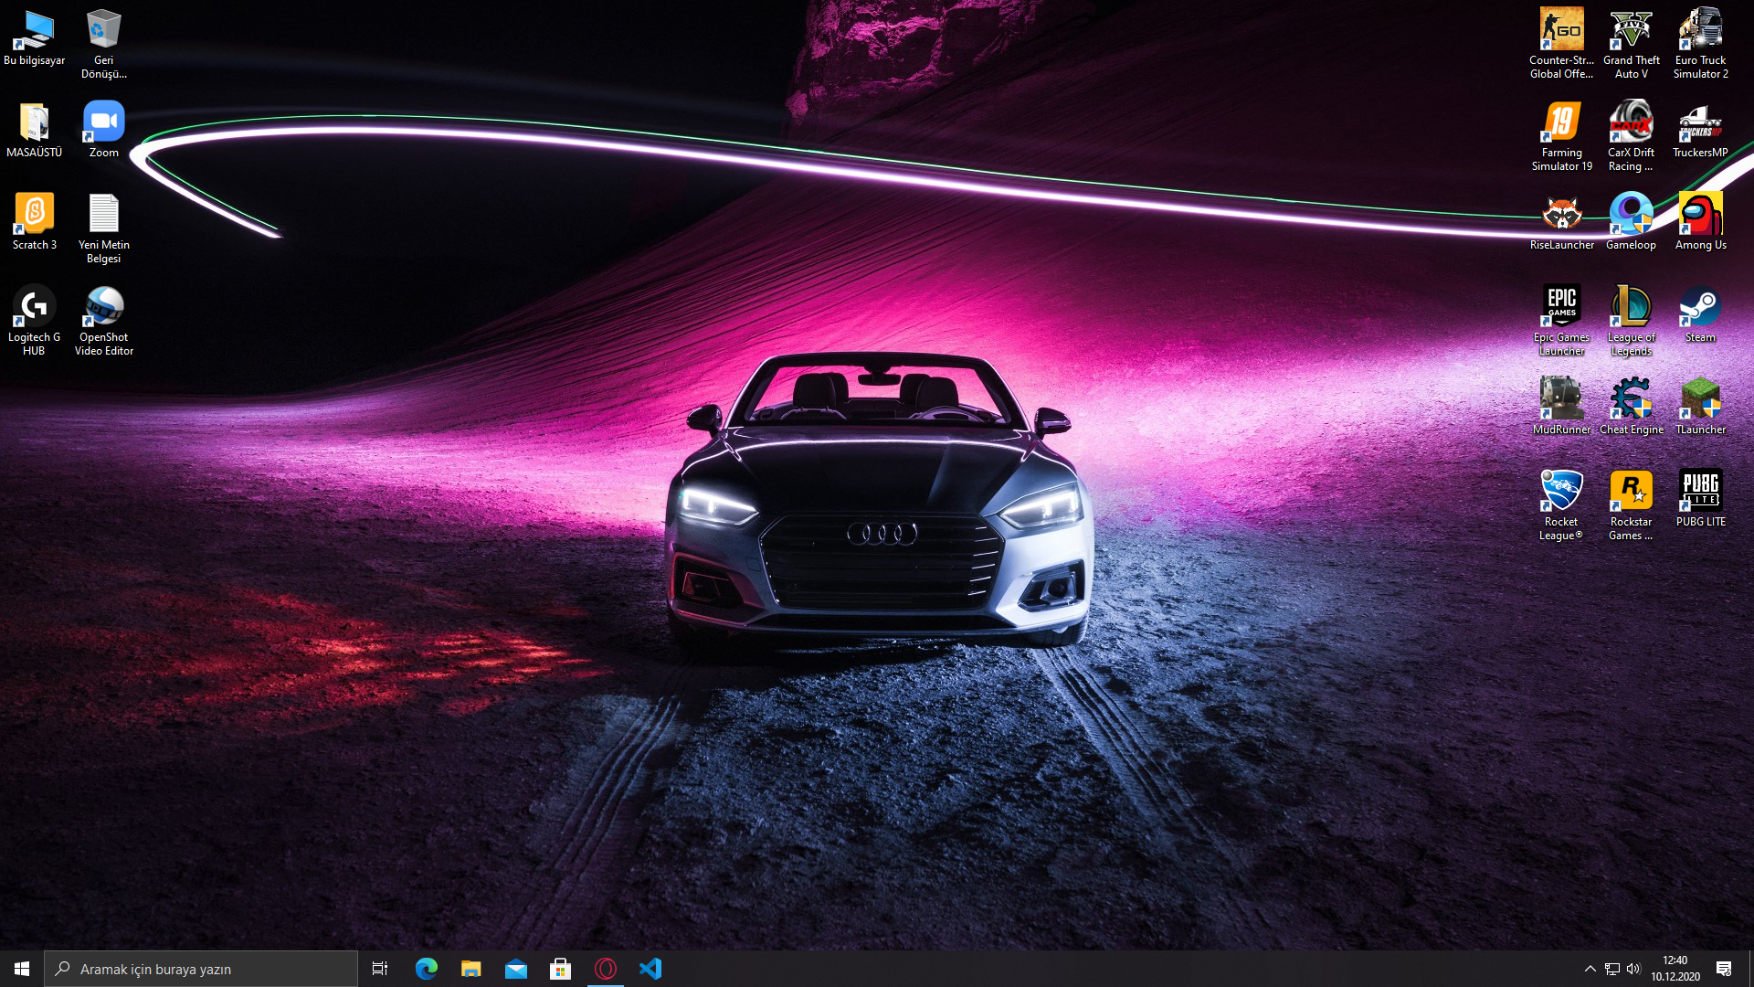Image resolution: width=1754 pixels, height=987 pixels.
Task: Open the Windows Start menu
Action: [x=22, y=969]
